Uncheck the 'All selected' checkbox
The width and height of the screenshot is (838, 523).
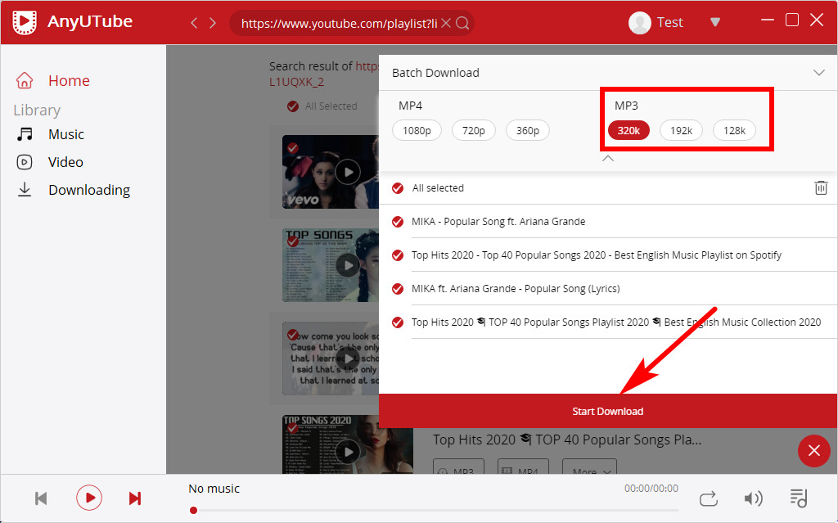point(398,188)
